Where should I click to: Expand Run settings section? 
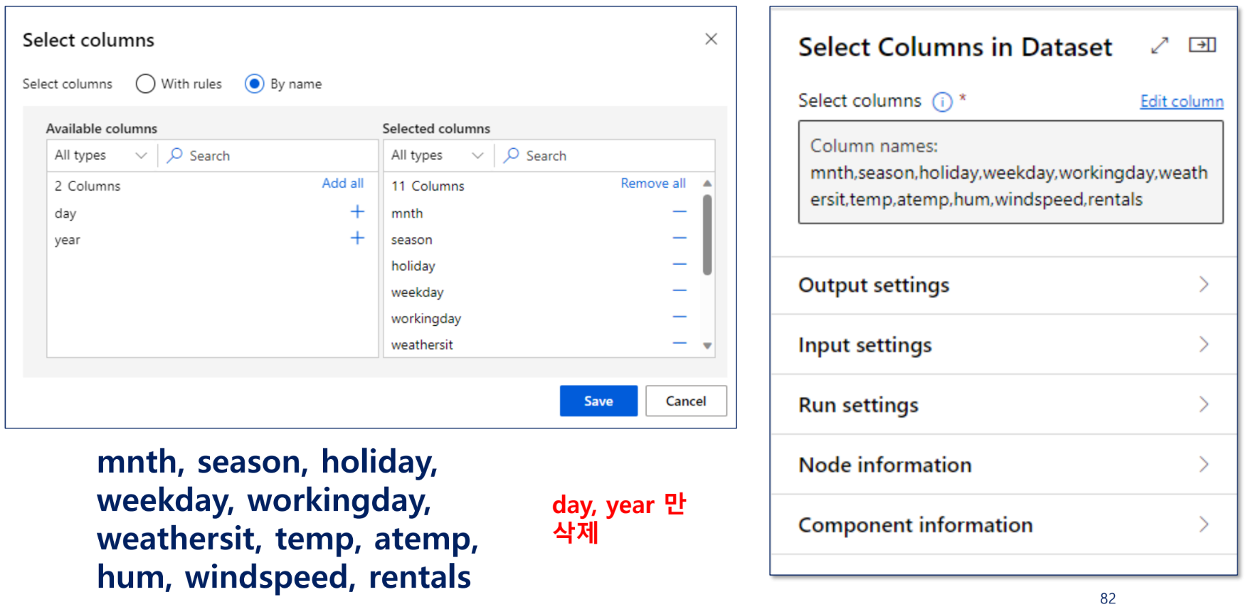(1003, 404)
